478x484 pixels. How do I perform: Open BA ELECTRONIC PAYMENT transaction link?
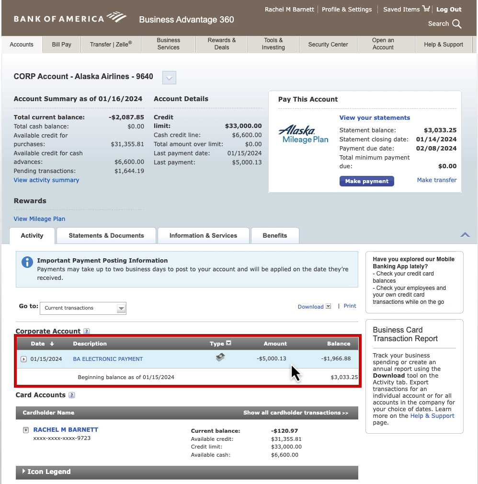click(108, 359)
